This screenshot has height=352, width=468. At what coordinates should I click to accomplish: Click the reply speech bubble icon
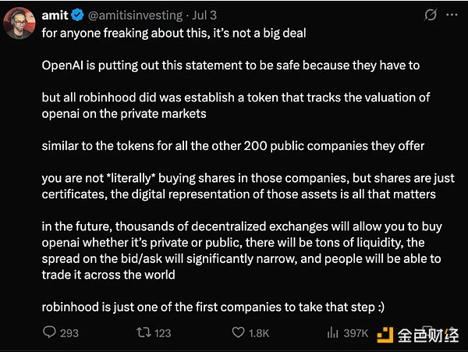pos(49,332)
